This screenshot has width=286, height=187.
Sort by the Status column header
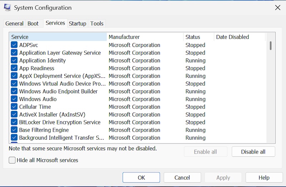199,37
